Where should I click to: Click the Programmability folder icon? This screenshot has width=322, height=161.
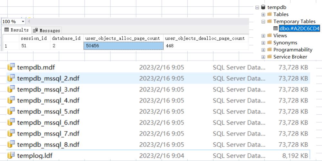pos(269,50)
